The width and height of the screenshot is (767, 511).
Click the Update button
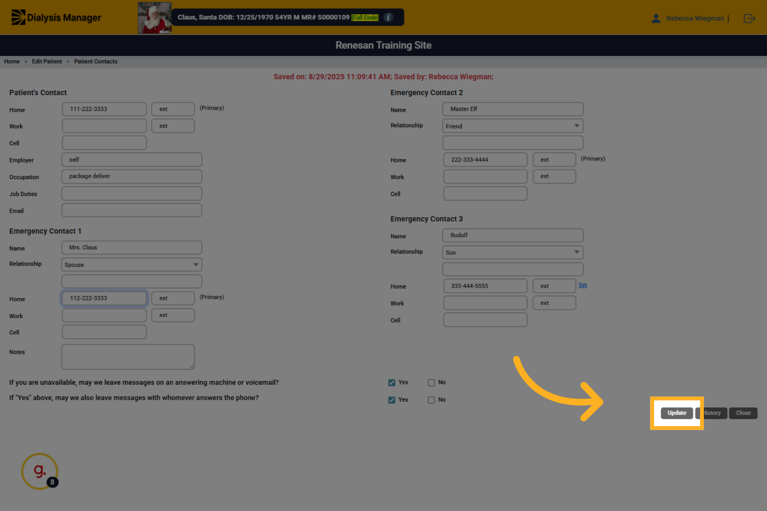(x=677, y=413)
